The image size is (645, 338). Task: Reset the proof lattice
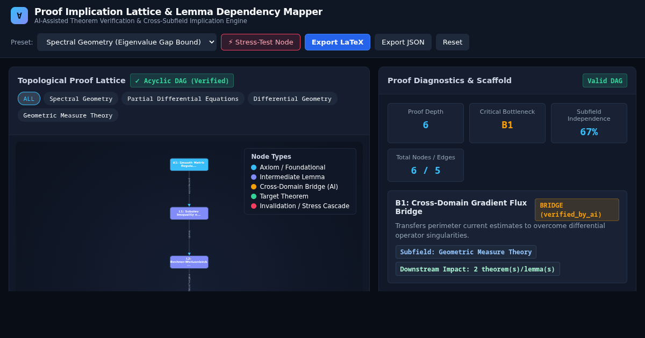coord(453,42)
